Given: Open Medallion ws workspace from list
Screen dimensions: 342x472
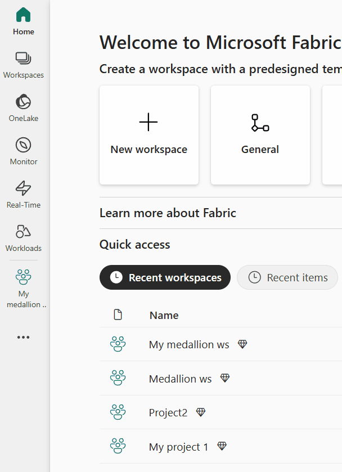Looking at the screenshot, I should click(x=180, y=379).
